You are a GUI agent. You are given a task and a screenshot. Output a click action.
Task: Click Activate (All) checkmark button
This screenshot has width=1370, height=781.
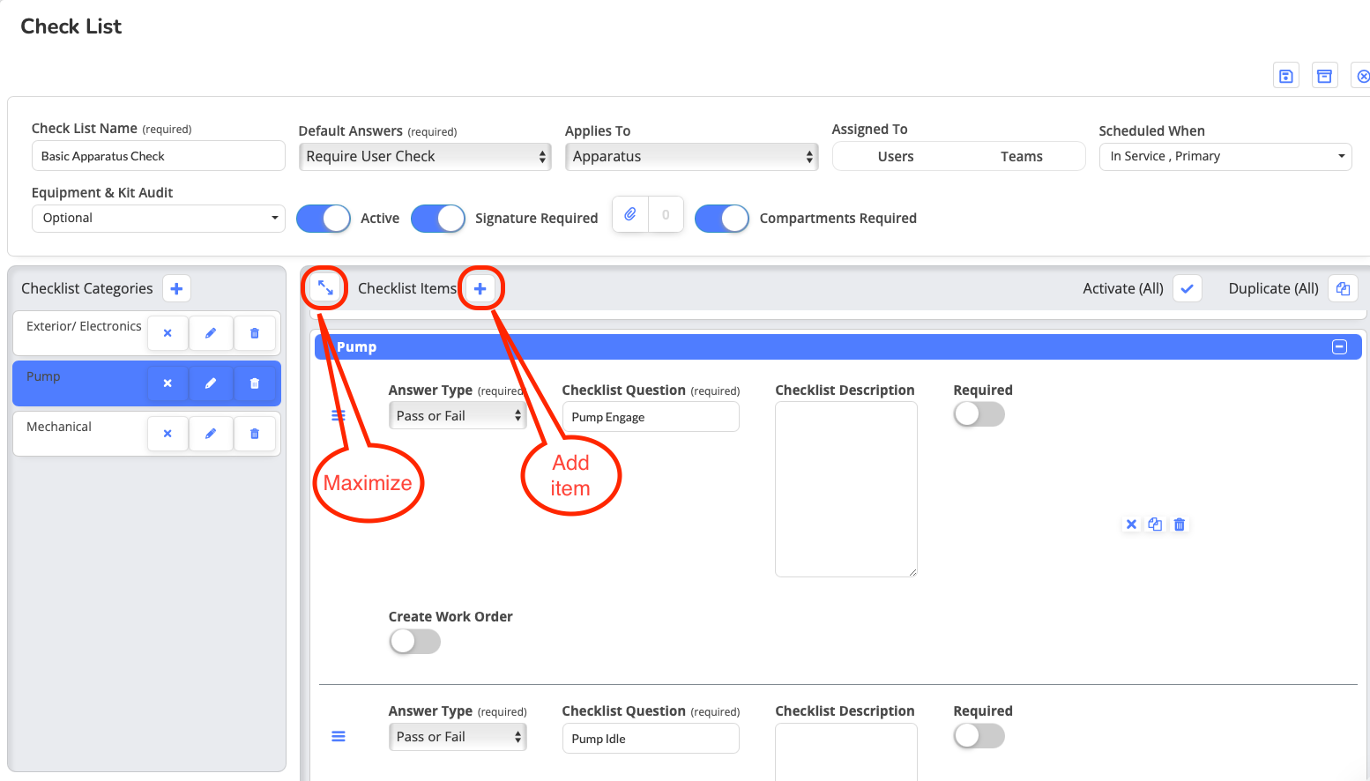[x=1187, y=288]
